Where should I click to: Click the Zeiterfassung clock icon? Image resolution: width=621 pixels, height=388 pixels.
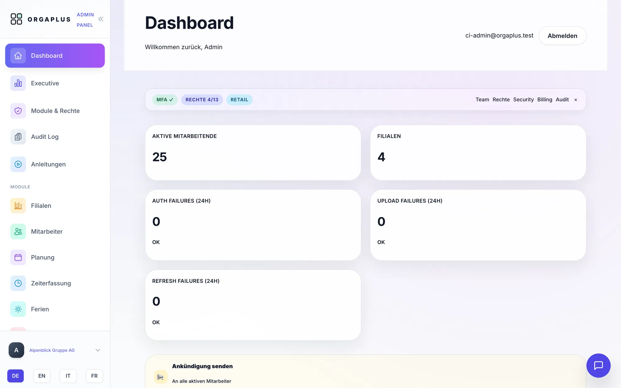tap(18, 283)
